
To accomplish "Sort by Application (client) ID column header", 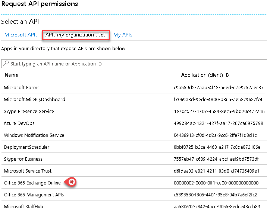I will (x=205, y=75).
